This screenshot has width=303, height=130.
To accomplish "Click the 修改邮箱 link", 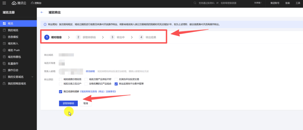I will (90, 71).
